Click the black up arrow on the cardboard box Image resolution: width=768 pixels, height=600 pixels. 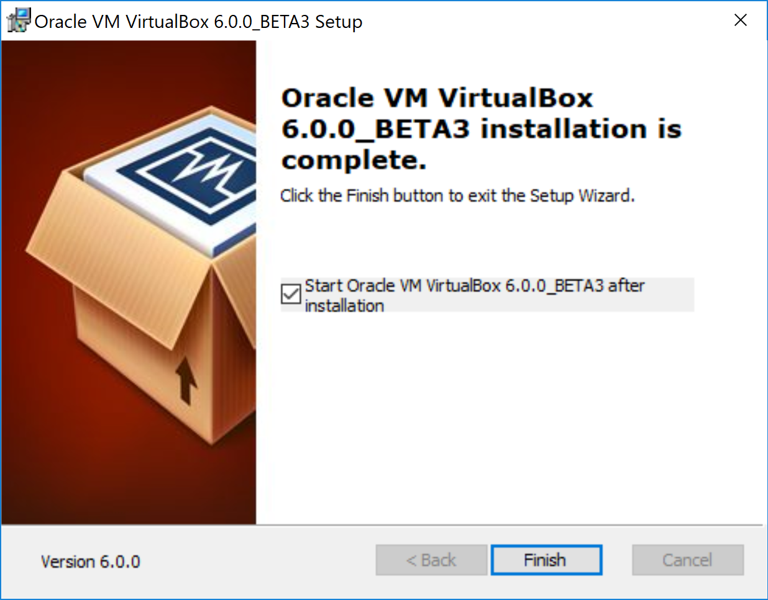coord(186,379)
